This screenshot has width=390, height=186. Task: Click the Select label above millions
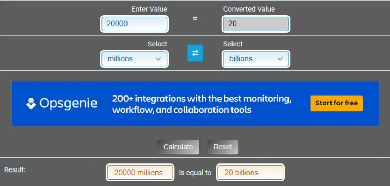point(157,44)
